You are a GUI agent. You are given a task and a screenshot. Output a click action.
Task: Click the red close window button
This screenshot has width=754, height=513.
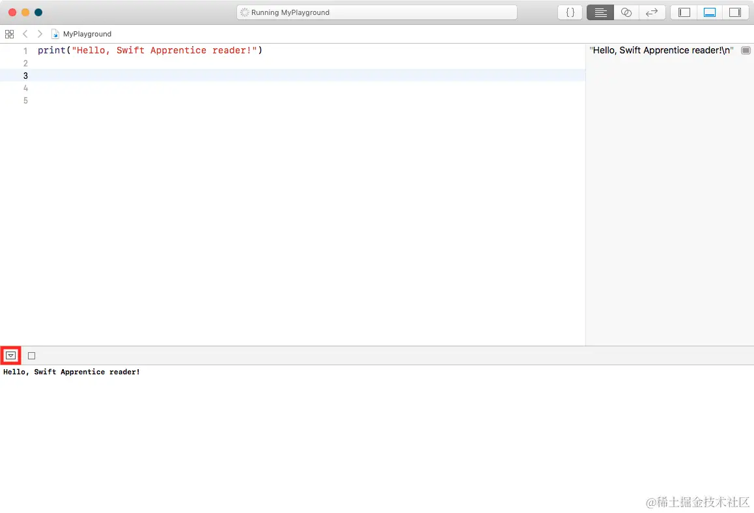12,12
